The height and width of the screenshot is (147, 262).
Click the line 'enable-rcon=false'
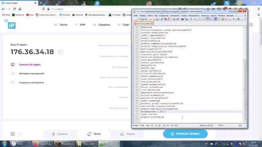(x=152, y=117)
